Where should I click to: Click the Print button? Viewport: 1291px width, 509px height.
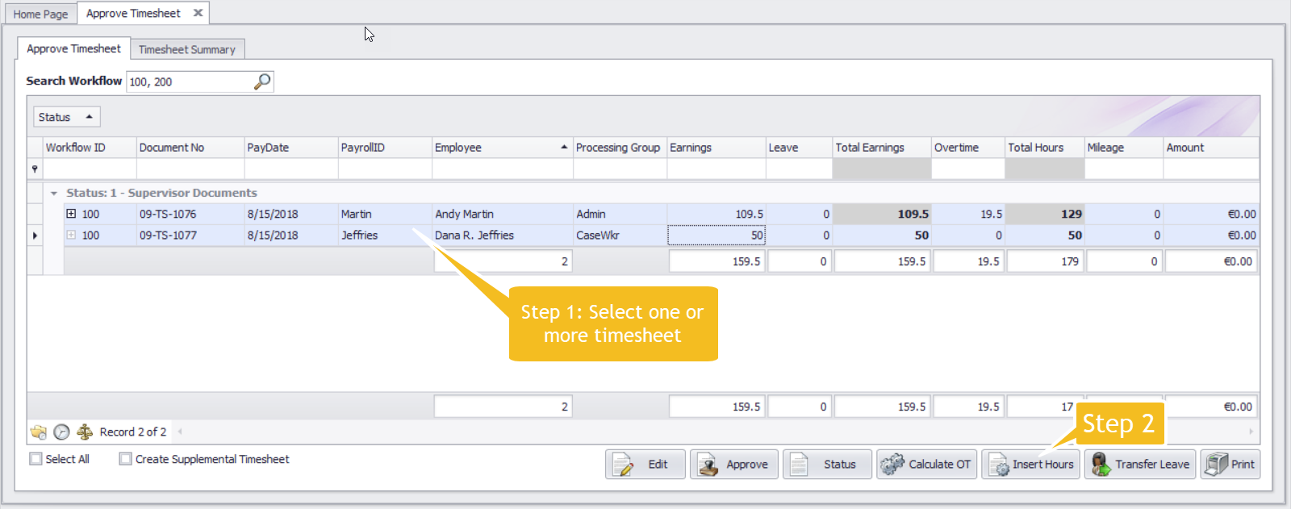click(1230, 465)
